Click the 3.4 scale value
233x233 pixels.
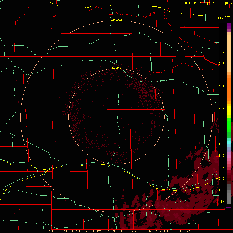221,121
